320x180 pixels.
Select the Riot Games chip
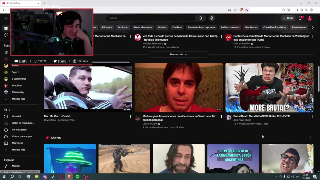pyautogui.click(x=251, y=27)
